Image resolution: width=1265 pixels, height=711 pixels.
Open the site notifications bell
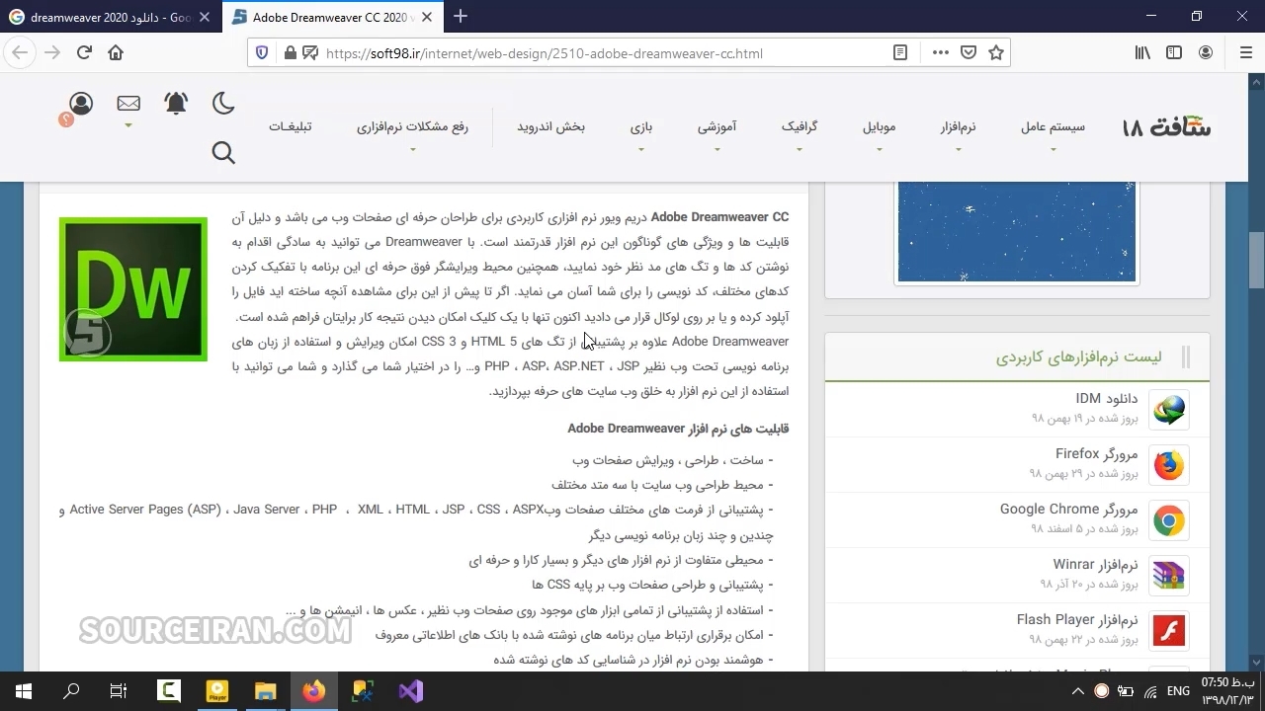coord(176,103)
